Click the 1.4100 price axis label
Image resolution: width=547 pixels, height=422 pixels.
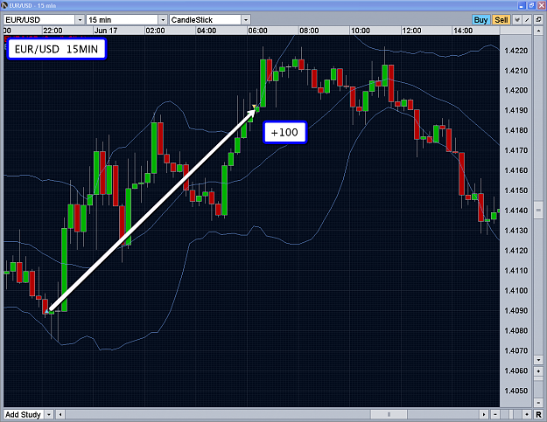[516, 290]
